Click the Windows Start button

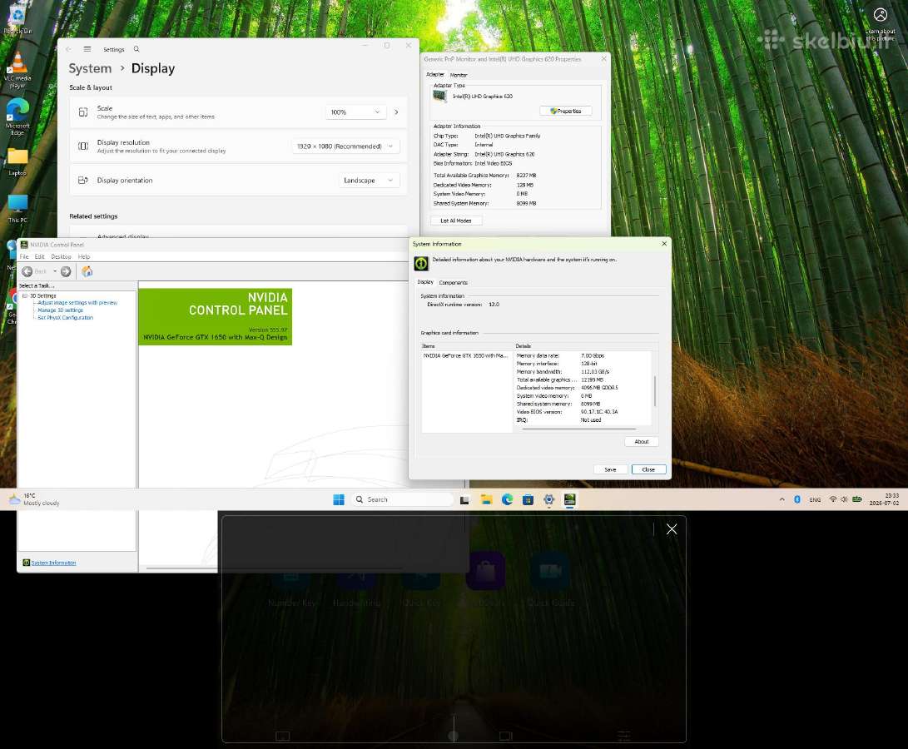(x=339, y=499)
